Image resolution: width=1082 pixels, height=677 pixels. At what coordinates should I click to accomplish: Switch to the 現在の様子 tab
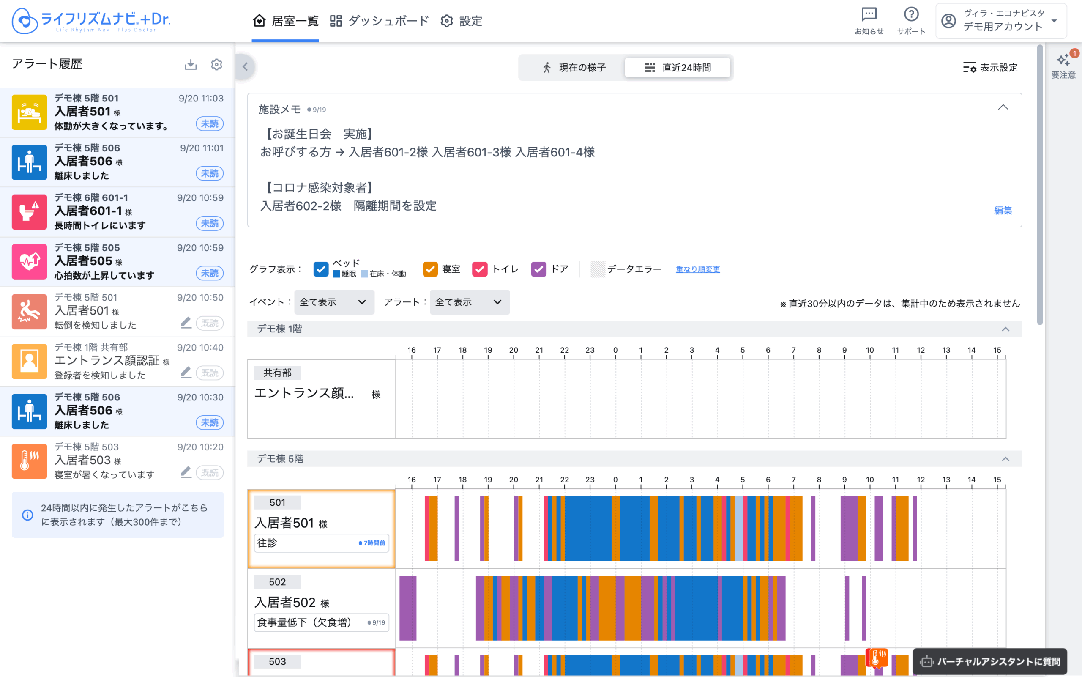click(x=574, y=68)
